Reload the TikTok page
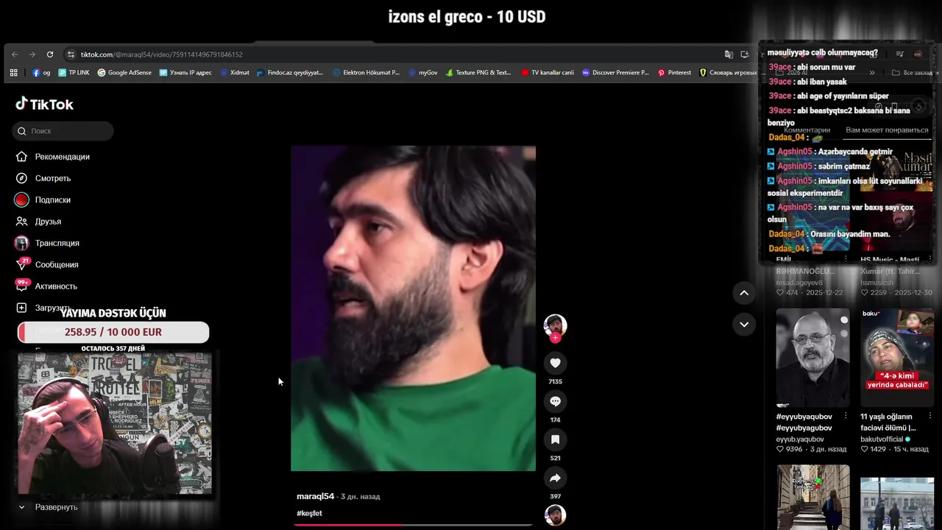The height and width of the screenshot is (530, 942). [x=50, y=54]
